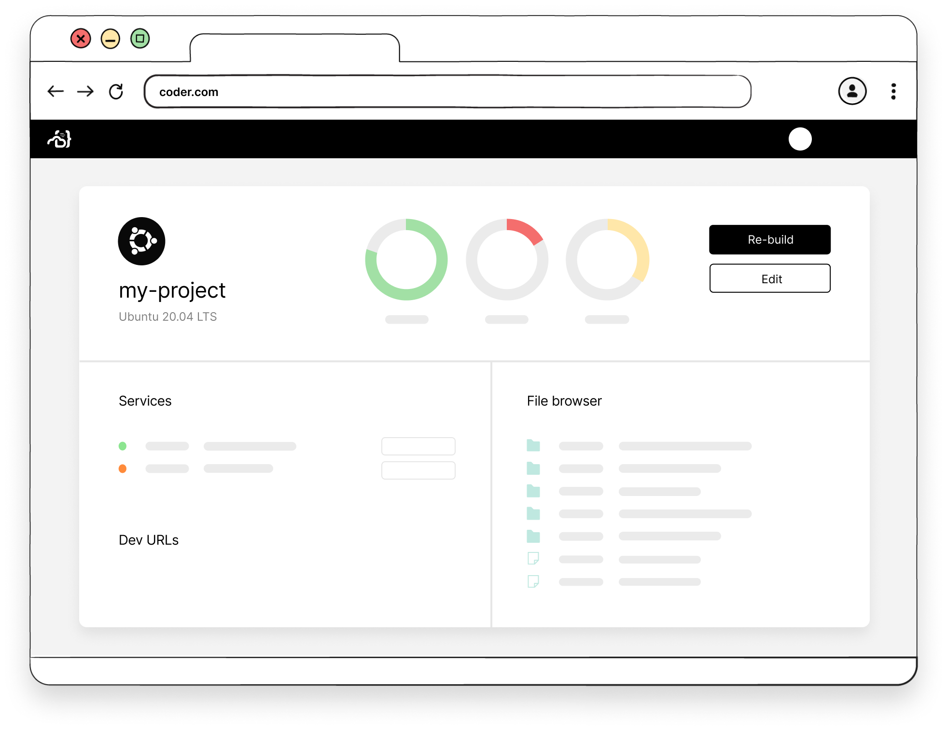The height and width of the screenshot is (730, 947).
Task: Click the Coder logo in the navbar
Action: [59, 139]
